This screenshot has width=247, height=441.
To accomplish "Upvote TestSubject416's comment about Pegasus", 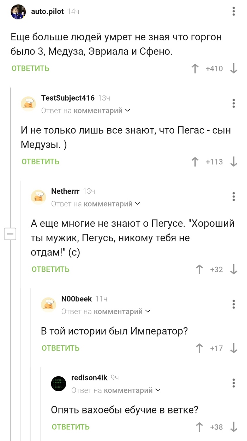I will 195,162.
